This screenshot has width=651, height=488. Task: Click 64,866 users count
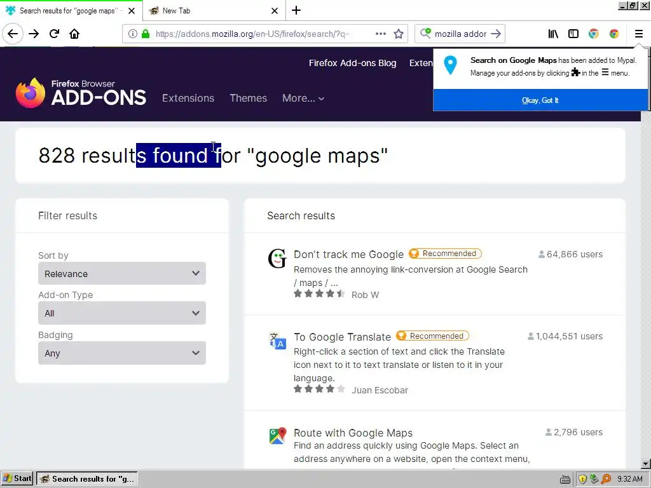coord(570,254)
